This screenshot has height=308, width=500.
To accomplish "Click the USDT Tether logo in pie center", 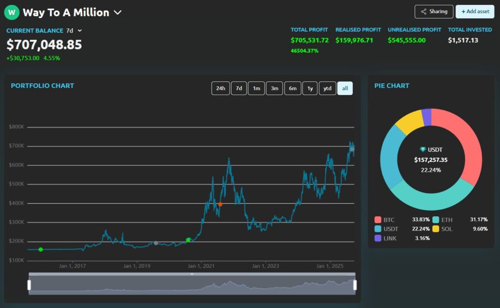I will 423,150.
